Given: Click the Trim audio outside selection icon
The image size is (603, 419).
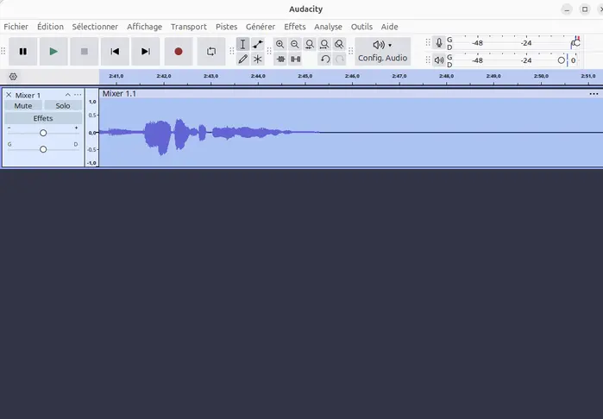Looking at the screenshot, I should (x=280, y=59).
